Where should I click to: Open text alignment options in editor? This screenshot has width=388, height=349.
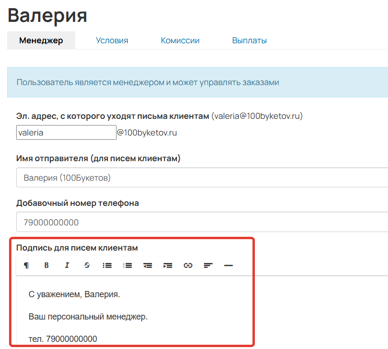tap(208, 265)
